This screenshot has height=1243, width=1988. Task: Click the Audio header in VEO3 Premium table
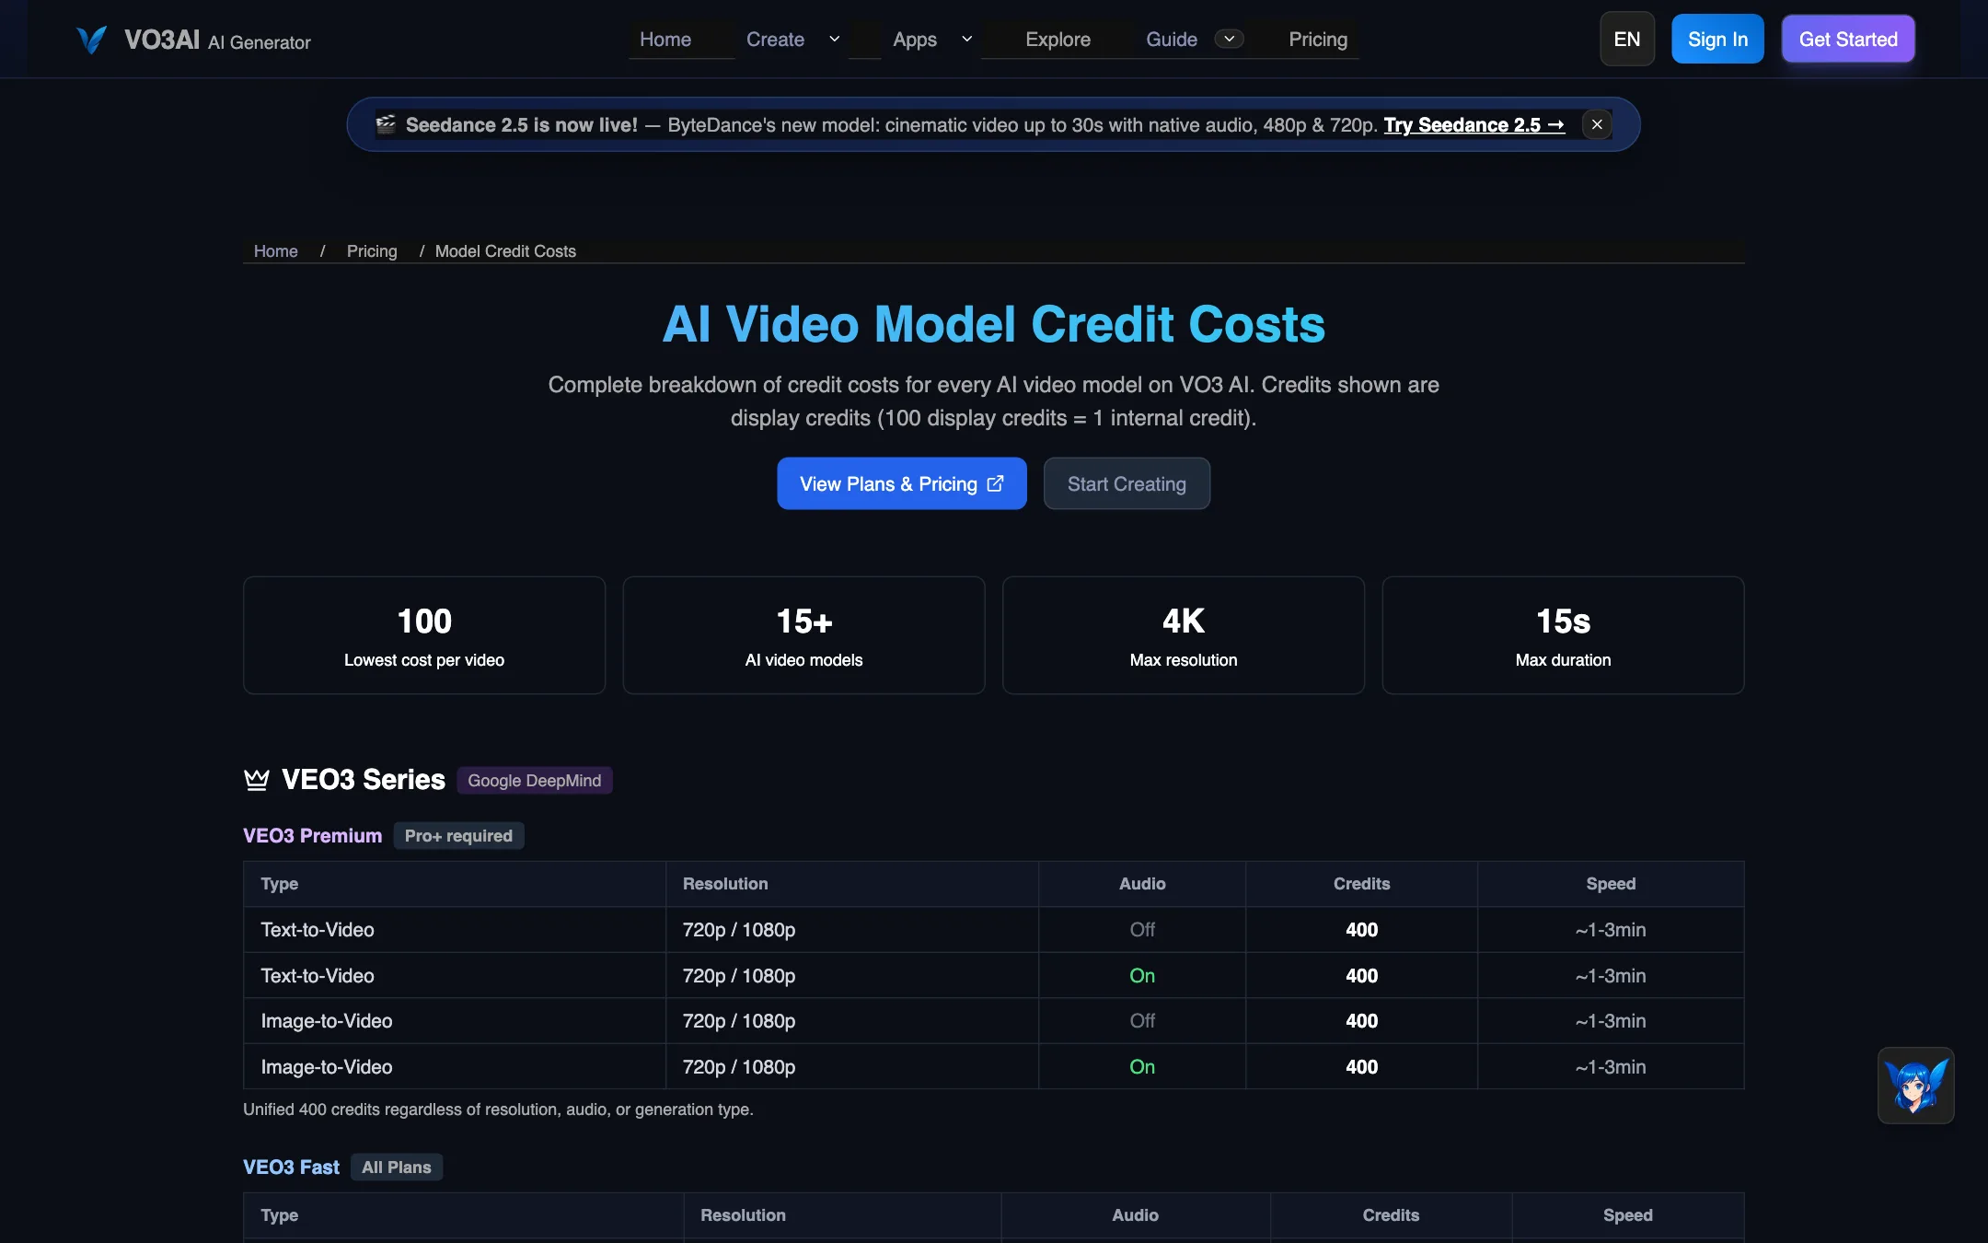click(1142, 883)
